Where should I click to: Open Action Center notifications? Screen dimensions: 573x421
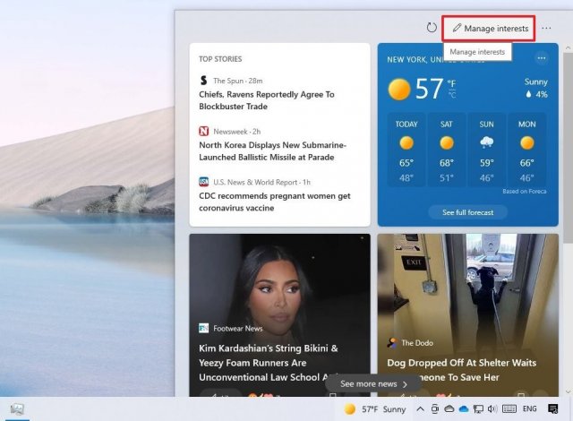(x=553, y=409)
